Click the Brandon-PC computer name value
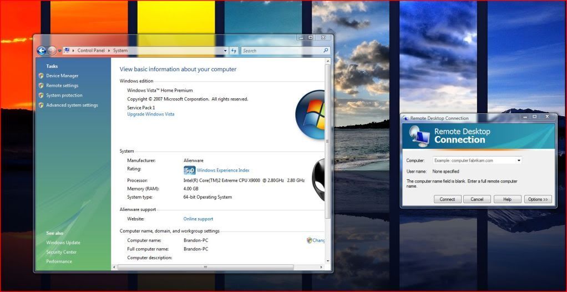 [x=196, y=240]
